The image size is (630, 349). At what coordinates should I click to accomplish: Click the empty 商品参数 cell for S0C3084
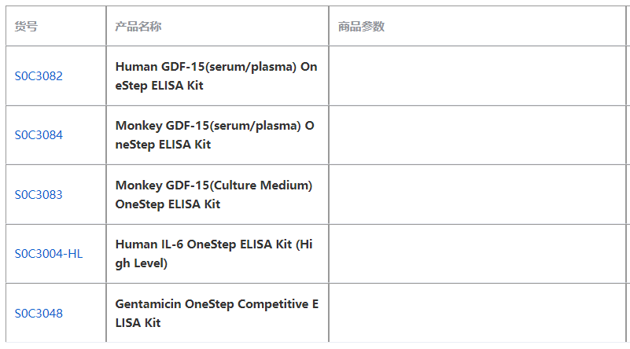[x=477, y=135]
